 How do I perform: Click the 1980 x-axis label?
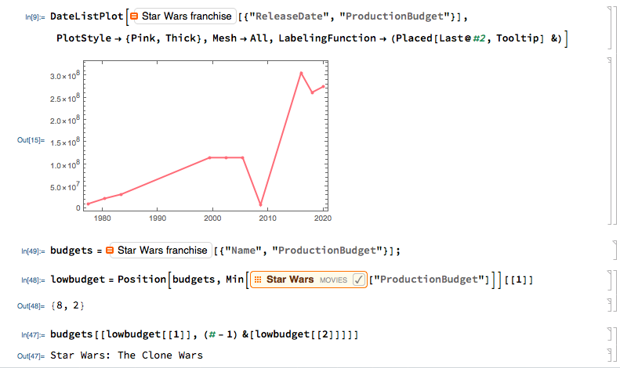pos(103,218)
